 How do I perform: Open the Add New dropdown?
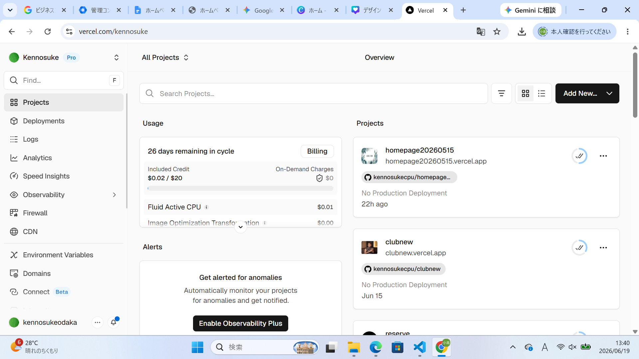tap(587, 93)
